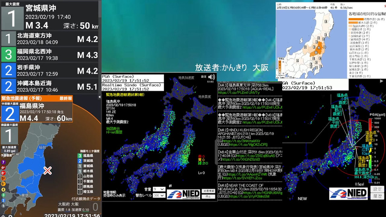Click the Realtime Sindo (Surface) timestamp box

[133, 87]
